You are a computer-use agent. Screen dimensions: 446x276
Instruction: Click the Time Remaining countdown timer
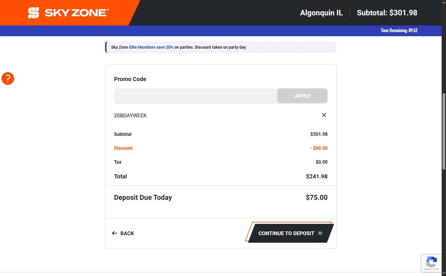pyautogui.click(x=399, y=30)
